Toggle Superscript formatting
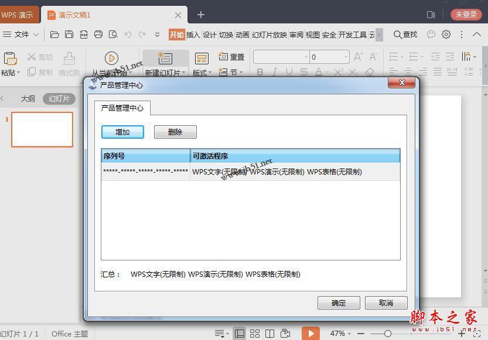488x340 pixels. [339, 72]
